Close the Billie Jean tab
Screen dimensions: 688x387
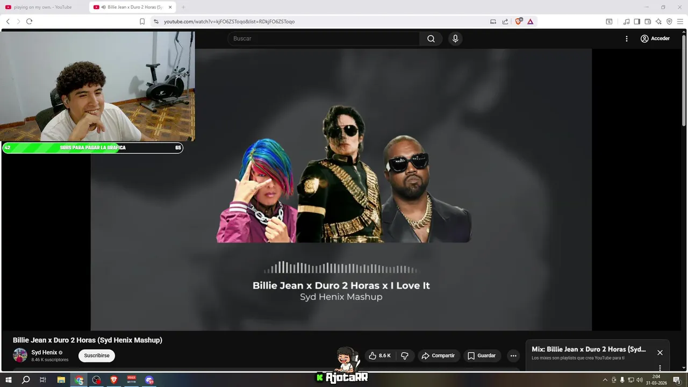point(170,7)
